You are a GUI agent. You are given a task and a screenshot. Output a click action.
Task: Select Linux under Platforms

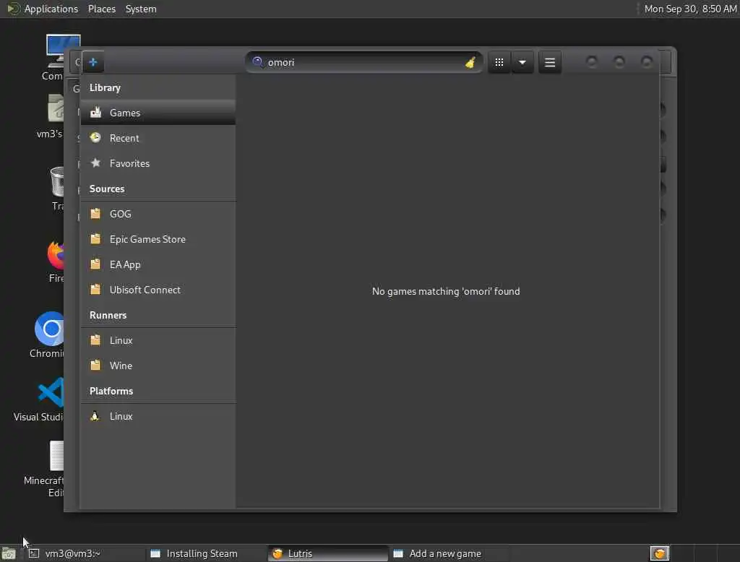(x=158, y=416)
